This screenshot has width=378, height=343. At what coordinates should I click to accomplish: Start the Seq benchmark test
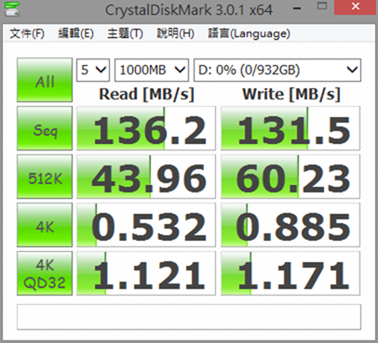45,128
